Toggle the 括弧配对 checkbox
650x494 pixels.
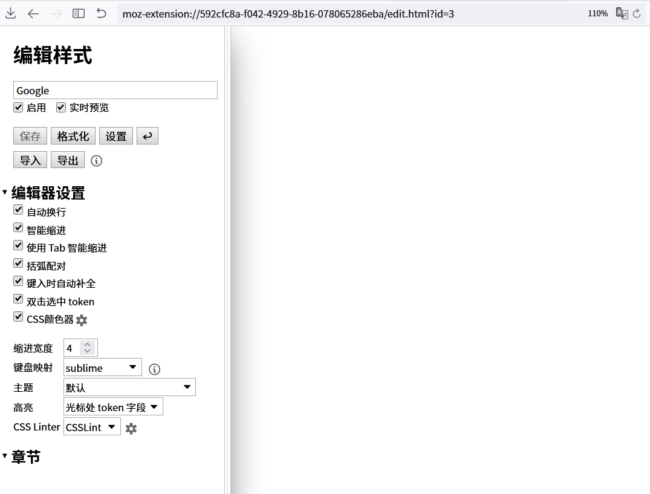pyautogui.click(x=18, y=263)
